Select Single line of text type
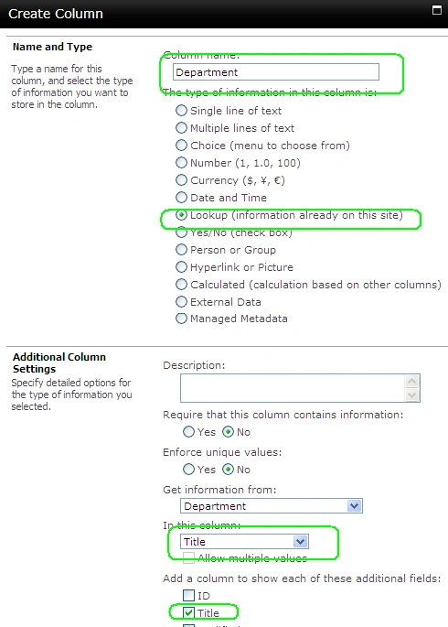Viewport: 448px width, 627px height. (x=181, y=111)
